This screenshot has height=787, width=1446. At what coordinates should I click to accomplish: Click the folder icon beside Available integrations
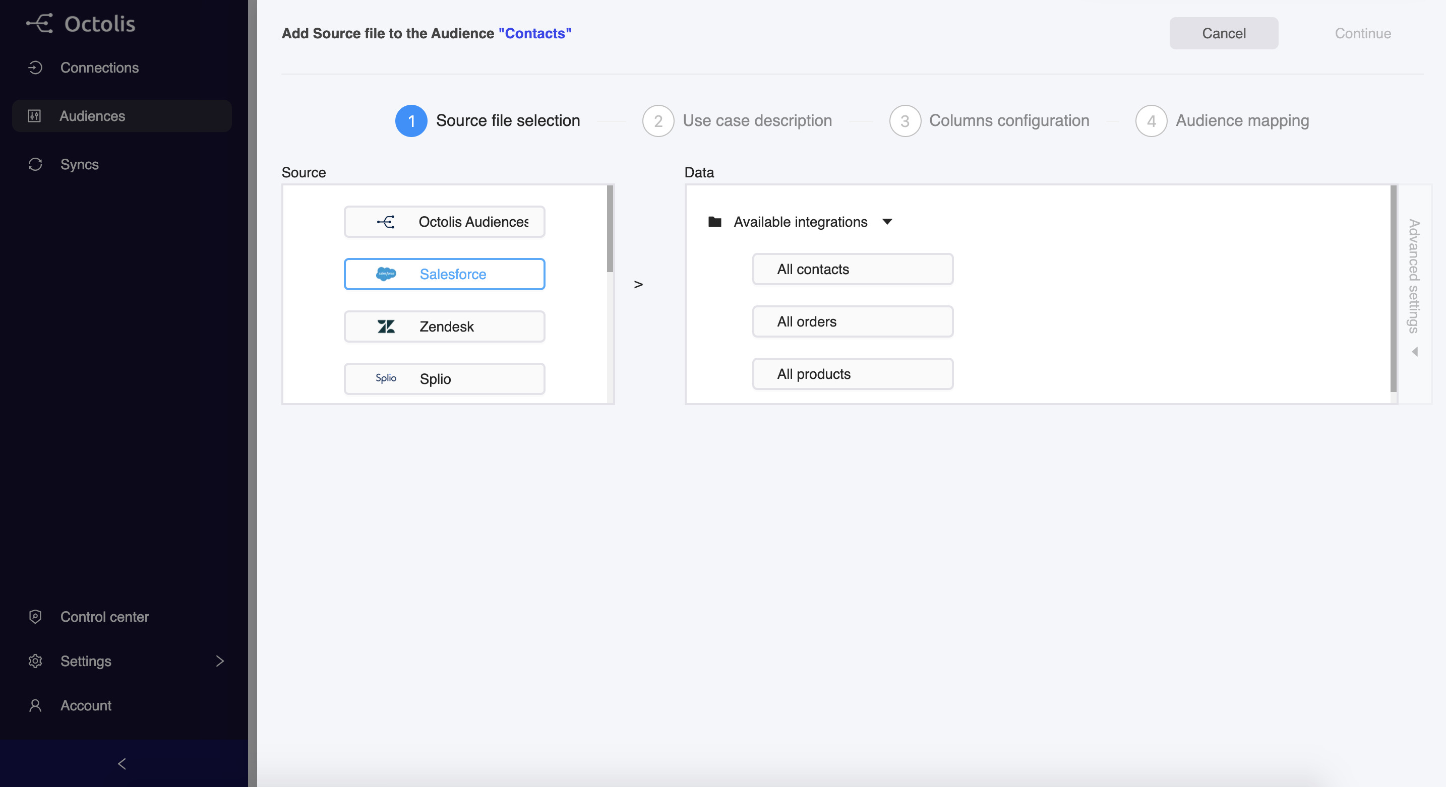click(x=714, y=222)
